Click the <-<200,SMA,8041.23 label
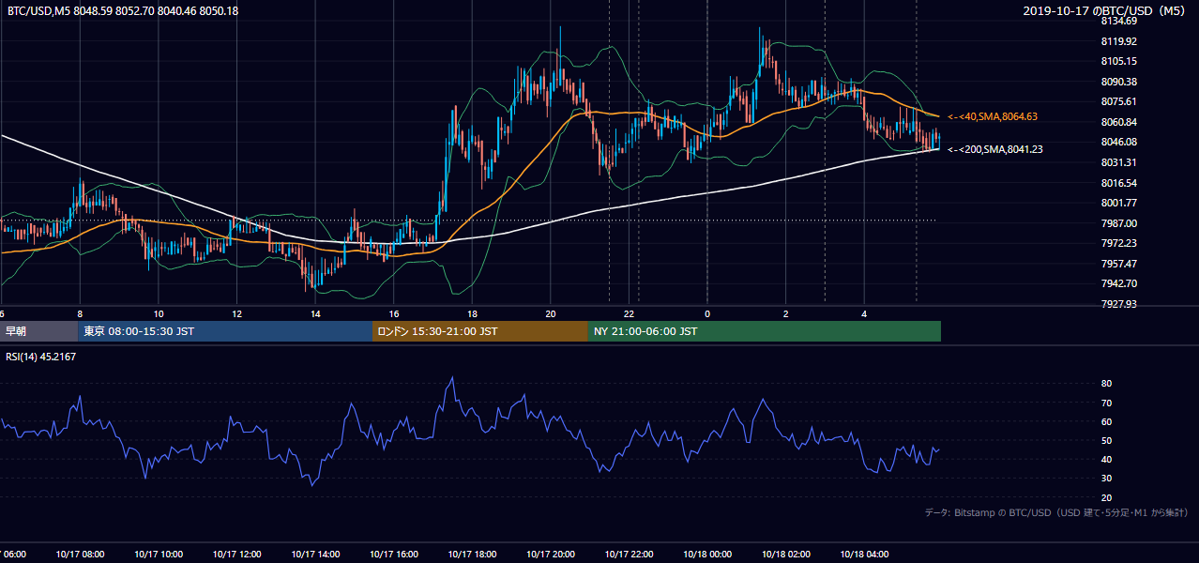The height and width of the screenshot is (563, 1199). (x=995, y=149)
